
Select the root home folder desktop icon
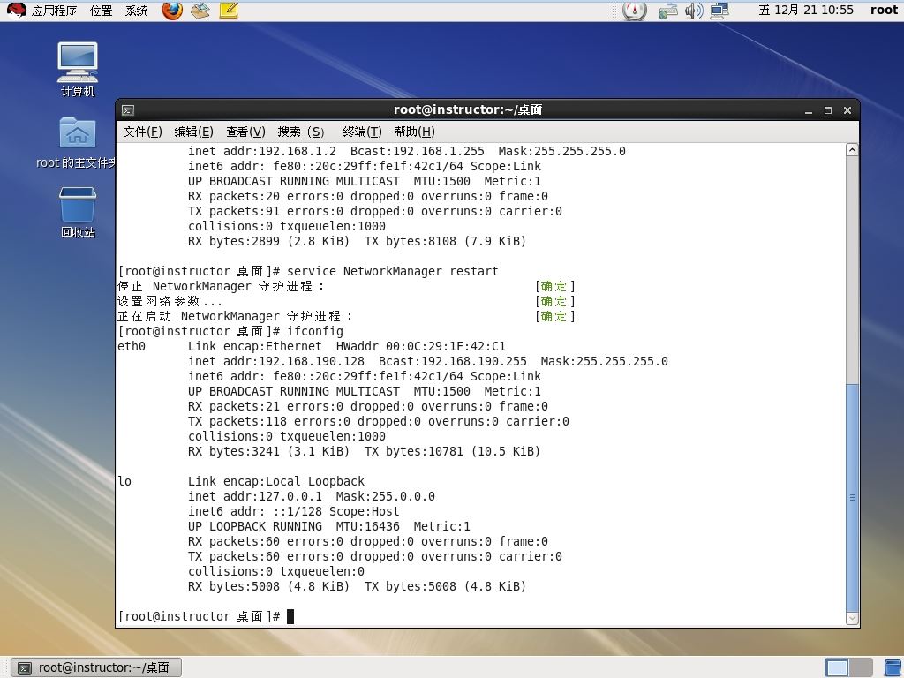77,143
